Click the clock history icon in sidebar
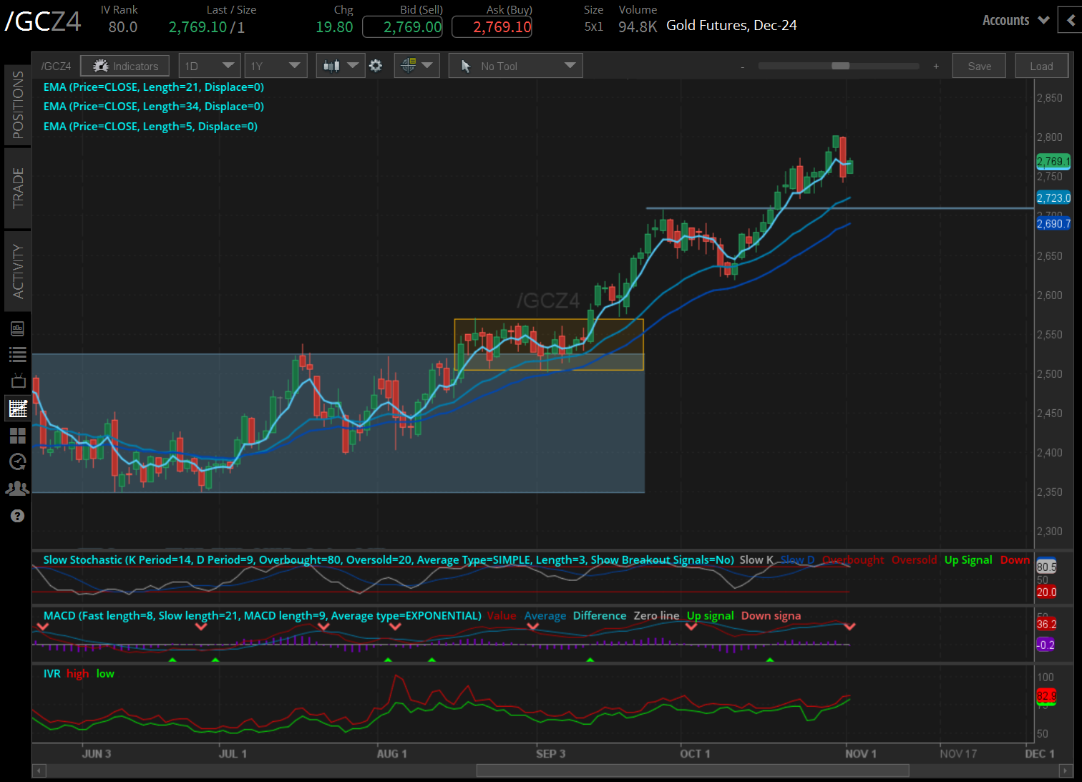Viewport: 1082px width, 782px height. coord(18,461)
